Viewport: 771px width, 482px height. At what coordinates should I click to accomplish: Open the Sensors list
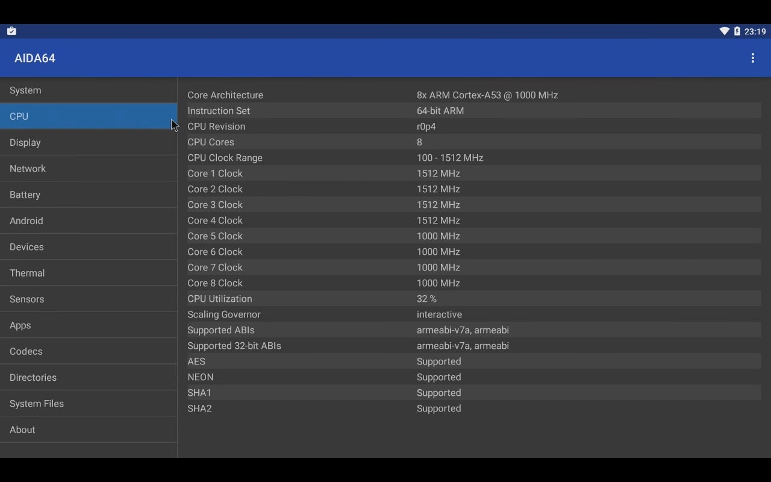pos(89,299)
